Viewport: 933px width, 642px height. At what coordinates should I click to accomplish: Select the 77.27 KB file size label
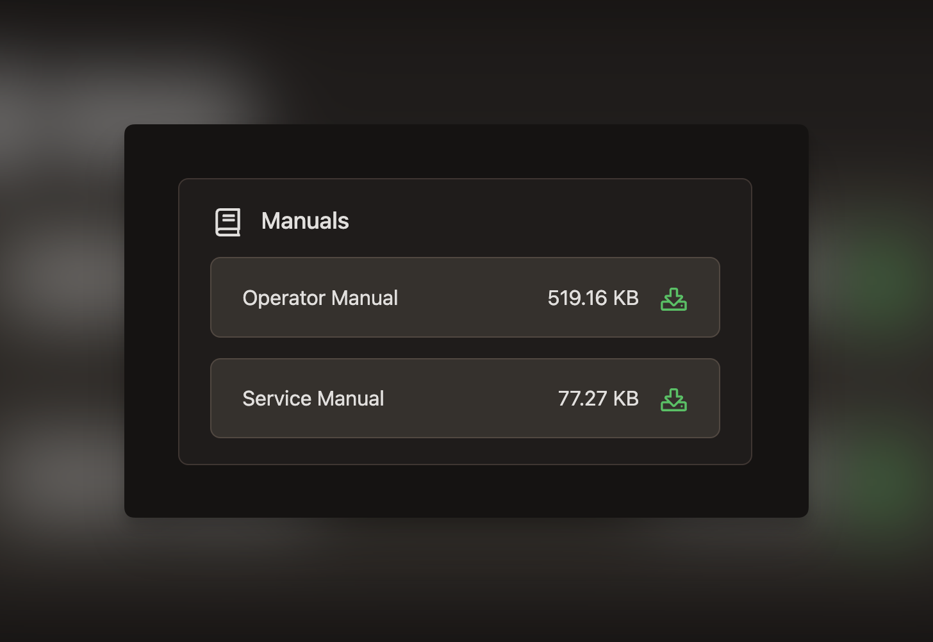pos(599,399)
